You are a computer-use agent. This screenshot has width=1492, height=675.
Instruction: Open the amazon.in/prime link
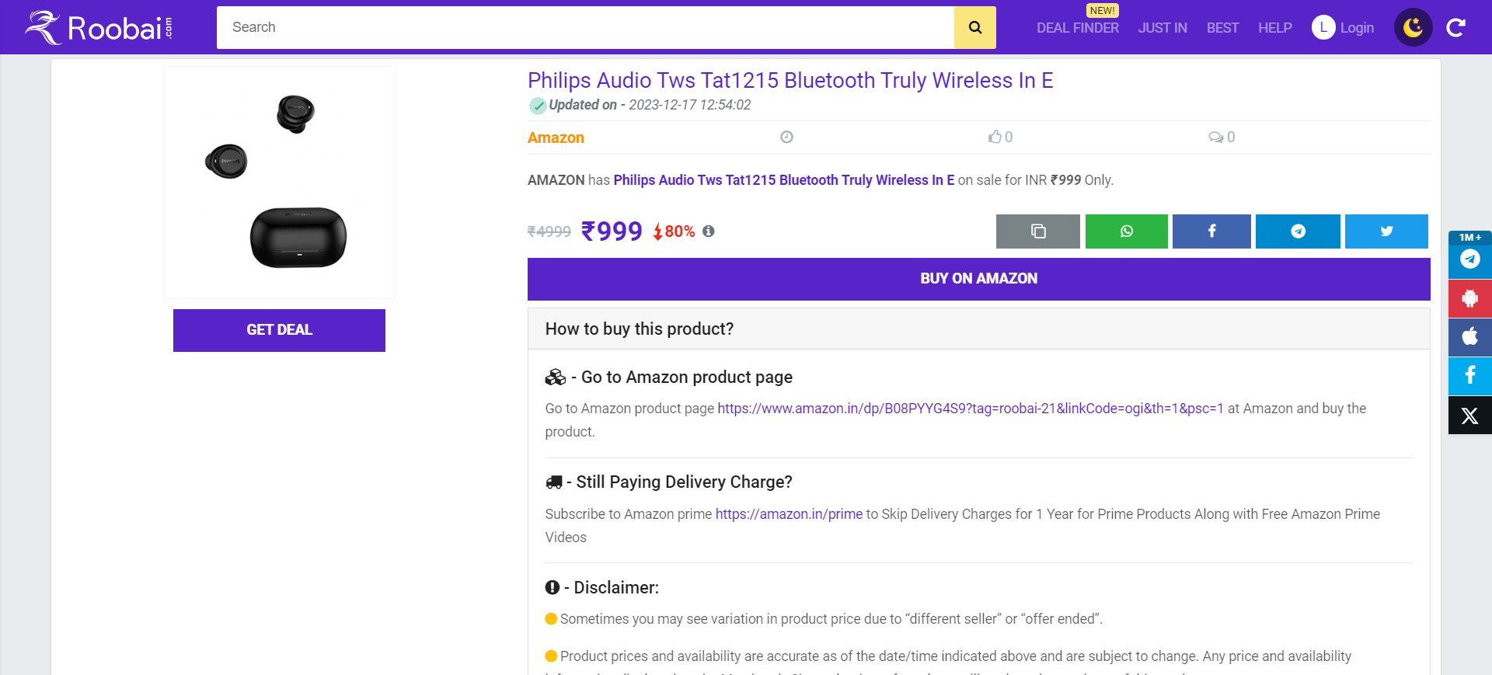(x=789, y=514)
